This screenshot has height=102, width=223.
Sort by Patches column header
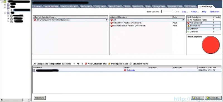click(135, 67)
